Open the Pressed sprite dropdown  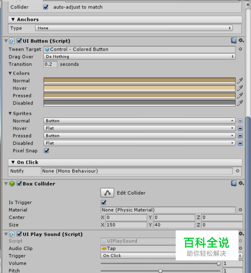(140, 136)
